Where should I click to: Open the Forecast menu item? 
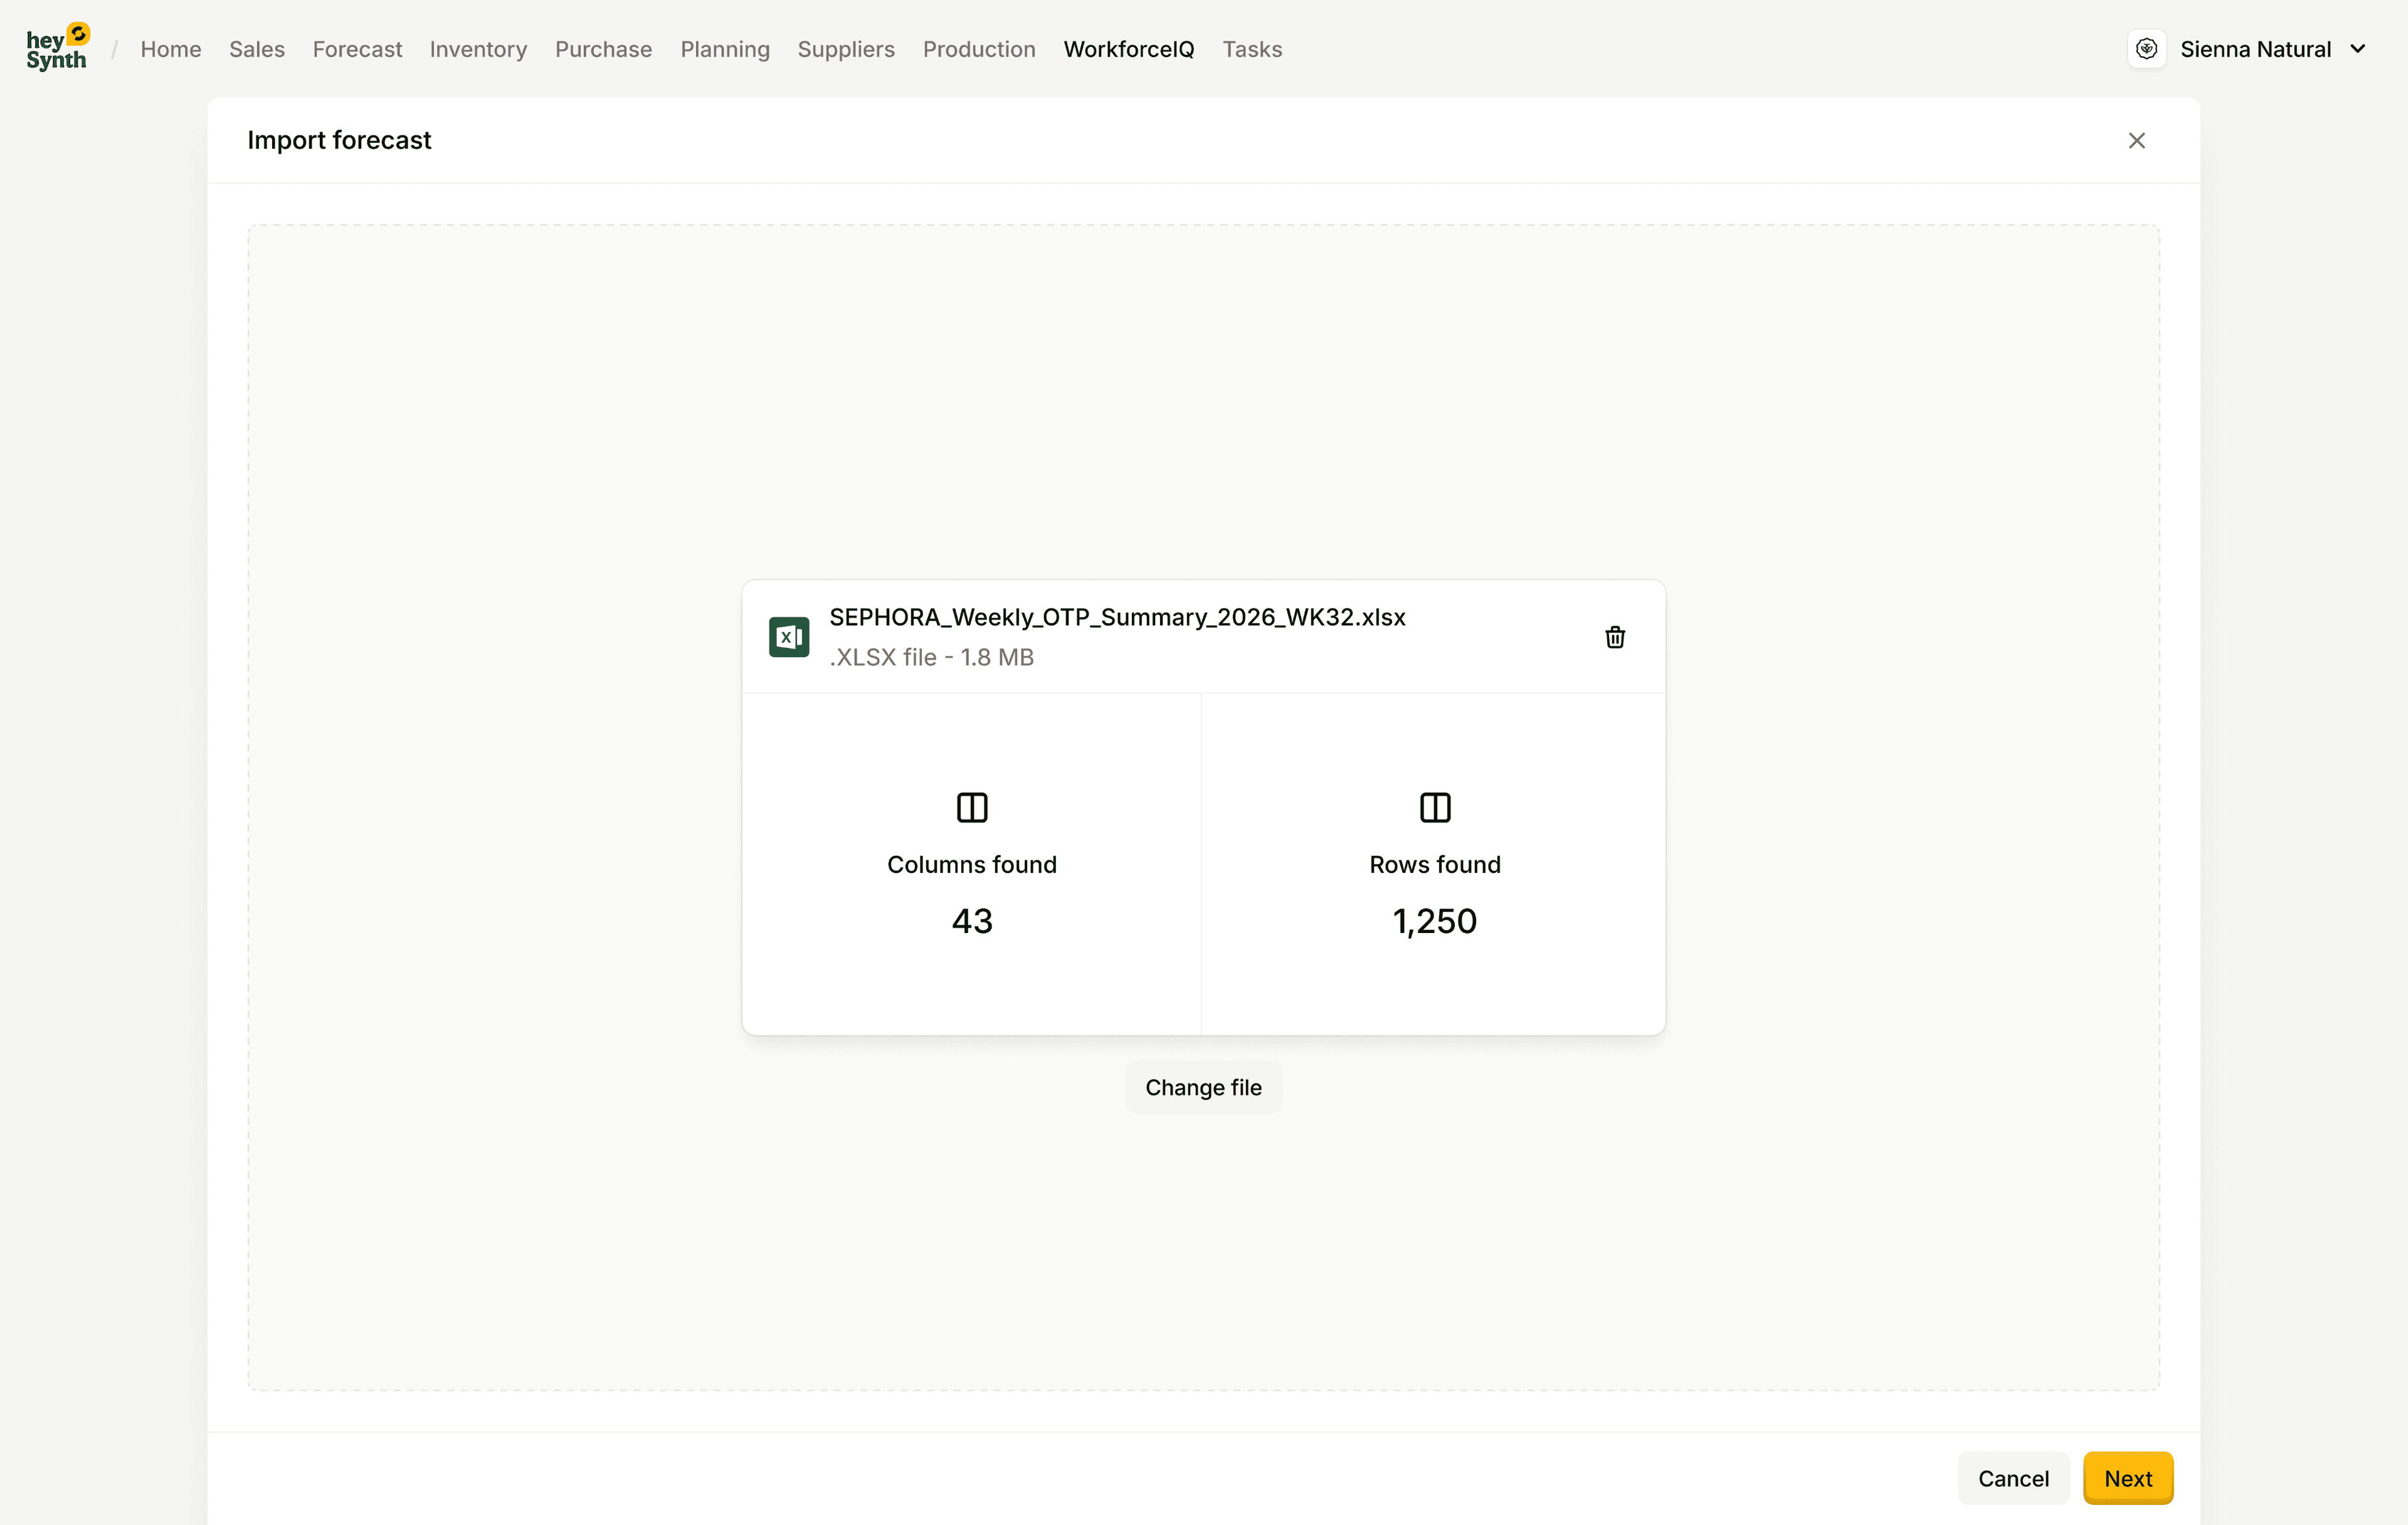(x=357, y=49)
